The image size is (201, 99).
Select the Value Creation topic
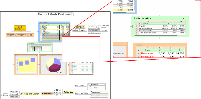coord(79,30)
